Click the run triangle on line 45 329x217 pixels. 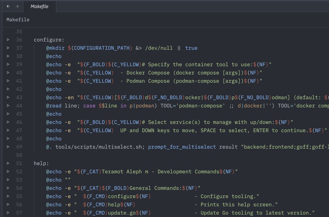8,114
